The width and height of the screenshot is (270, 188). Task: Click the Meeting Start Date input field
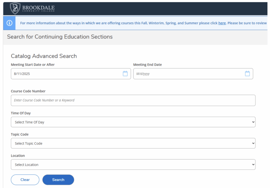click(71, 74)
